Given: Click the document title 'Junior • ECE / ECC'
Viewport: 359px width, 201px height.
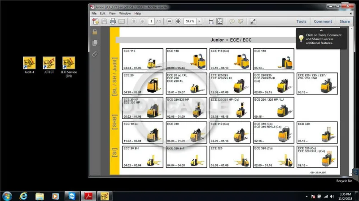Looking at the screenshot, I should pos(231,40).
